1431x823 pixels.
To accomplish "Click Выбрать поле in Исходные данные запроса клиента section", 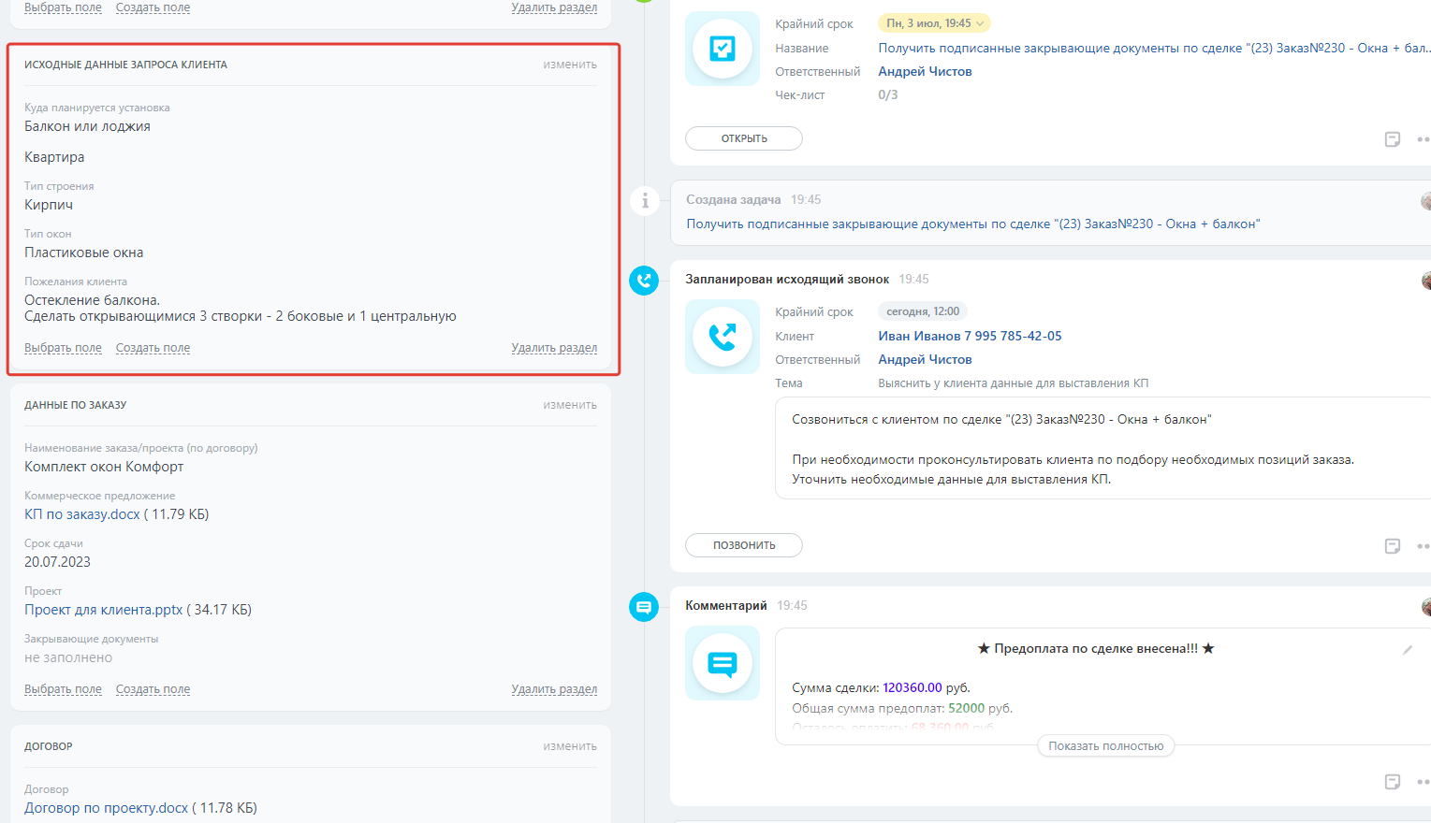I will click(63, 348).
